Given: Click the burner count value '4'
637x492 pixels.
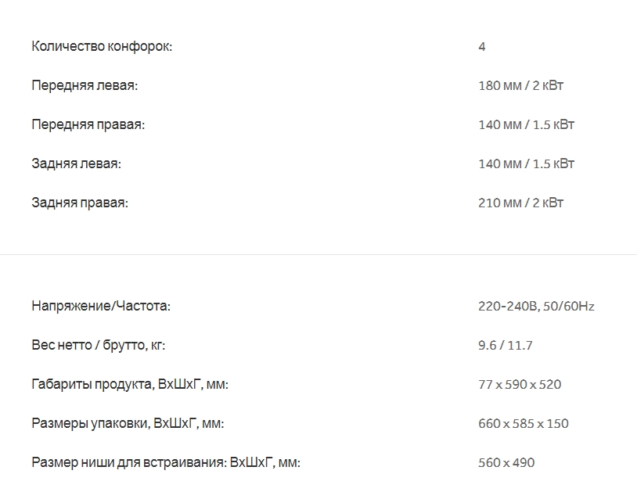Looking at the screenshot, I should 482,46.
